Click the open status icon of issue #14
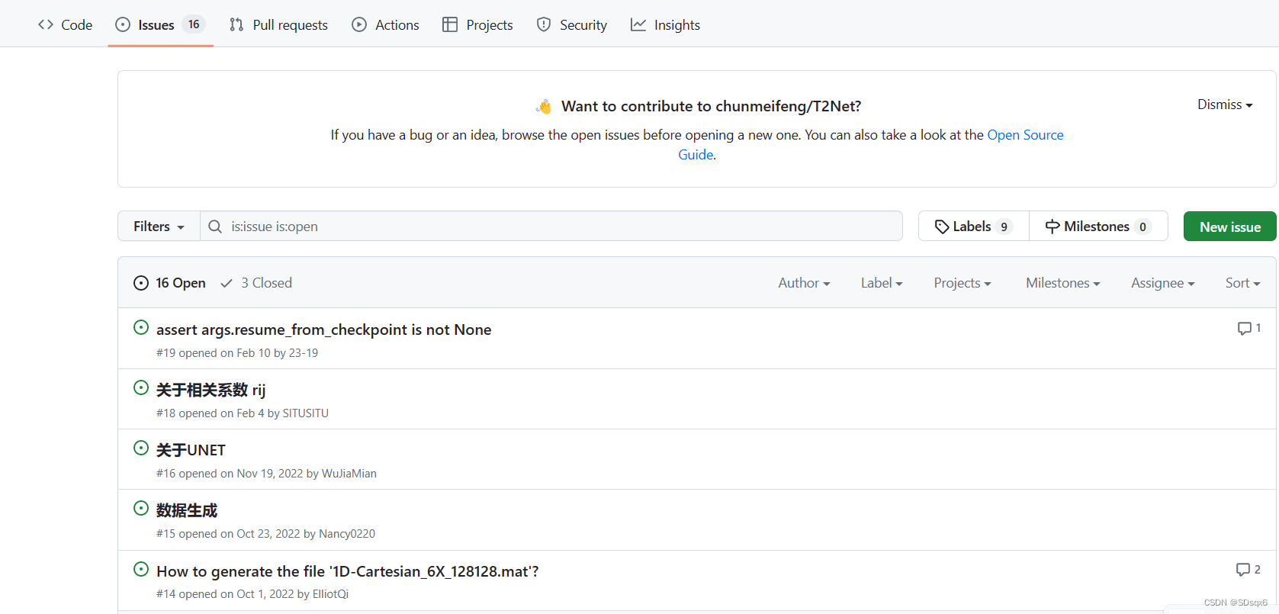Image resolution: width=1279 pixels, height=614 pixels. coord(141,569)
